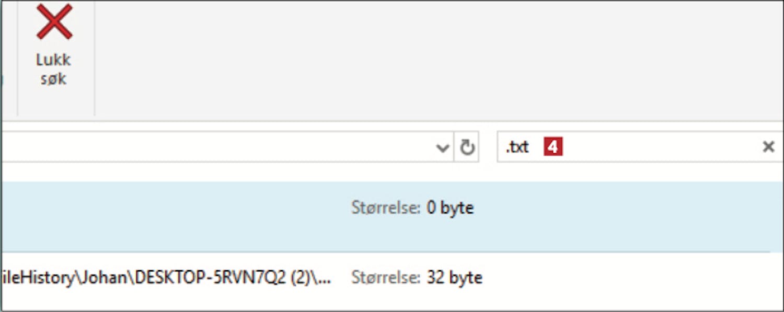Click the .txt text in search box
The height and width of the screenshot is (312, 784).
pos(517,147)
